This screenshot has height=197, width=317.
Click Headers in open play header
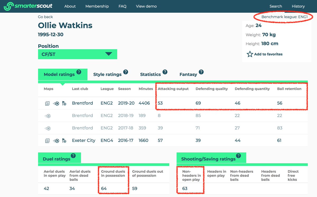[x=217, y=173]
